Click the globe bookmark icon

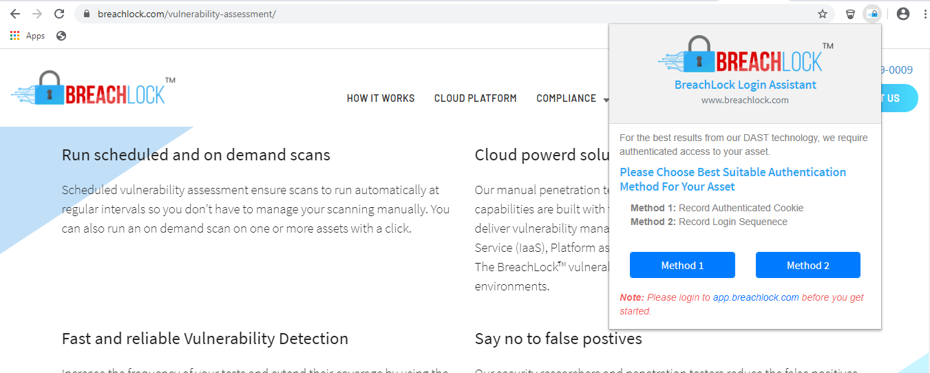(x=61, y=36)
